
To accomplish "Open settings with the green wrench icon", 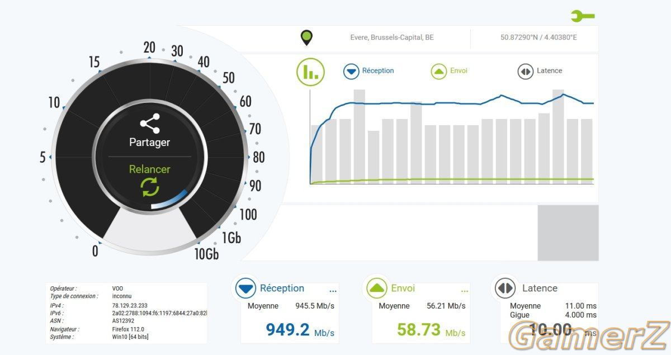I will pyautogui.click(x=583, y=16).
